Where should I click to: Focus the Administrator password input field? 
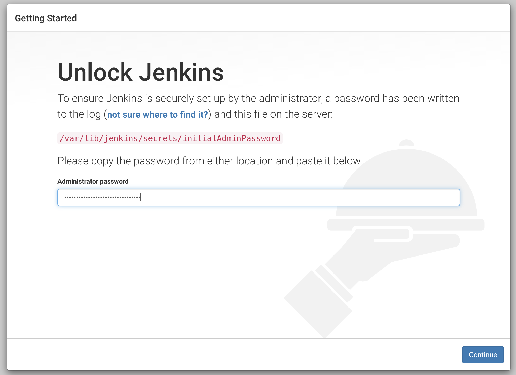pos(258,197)
